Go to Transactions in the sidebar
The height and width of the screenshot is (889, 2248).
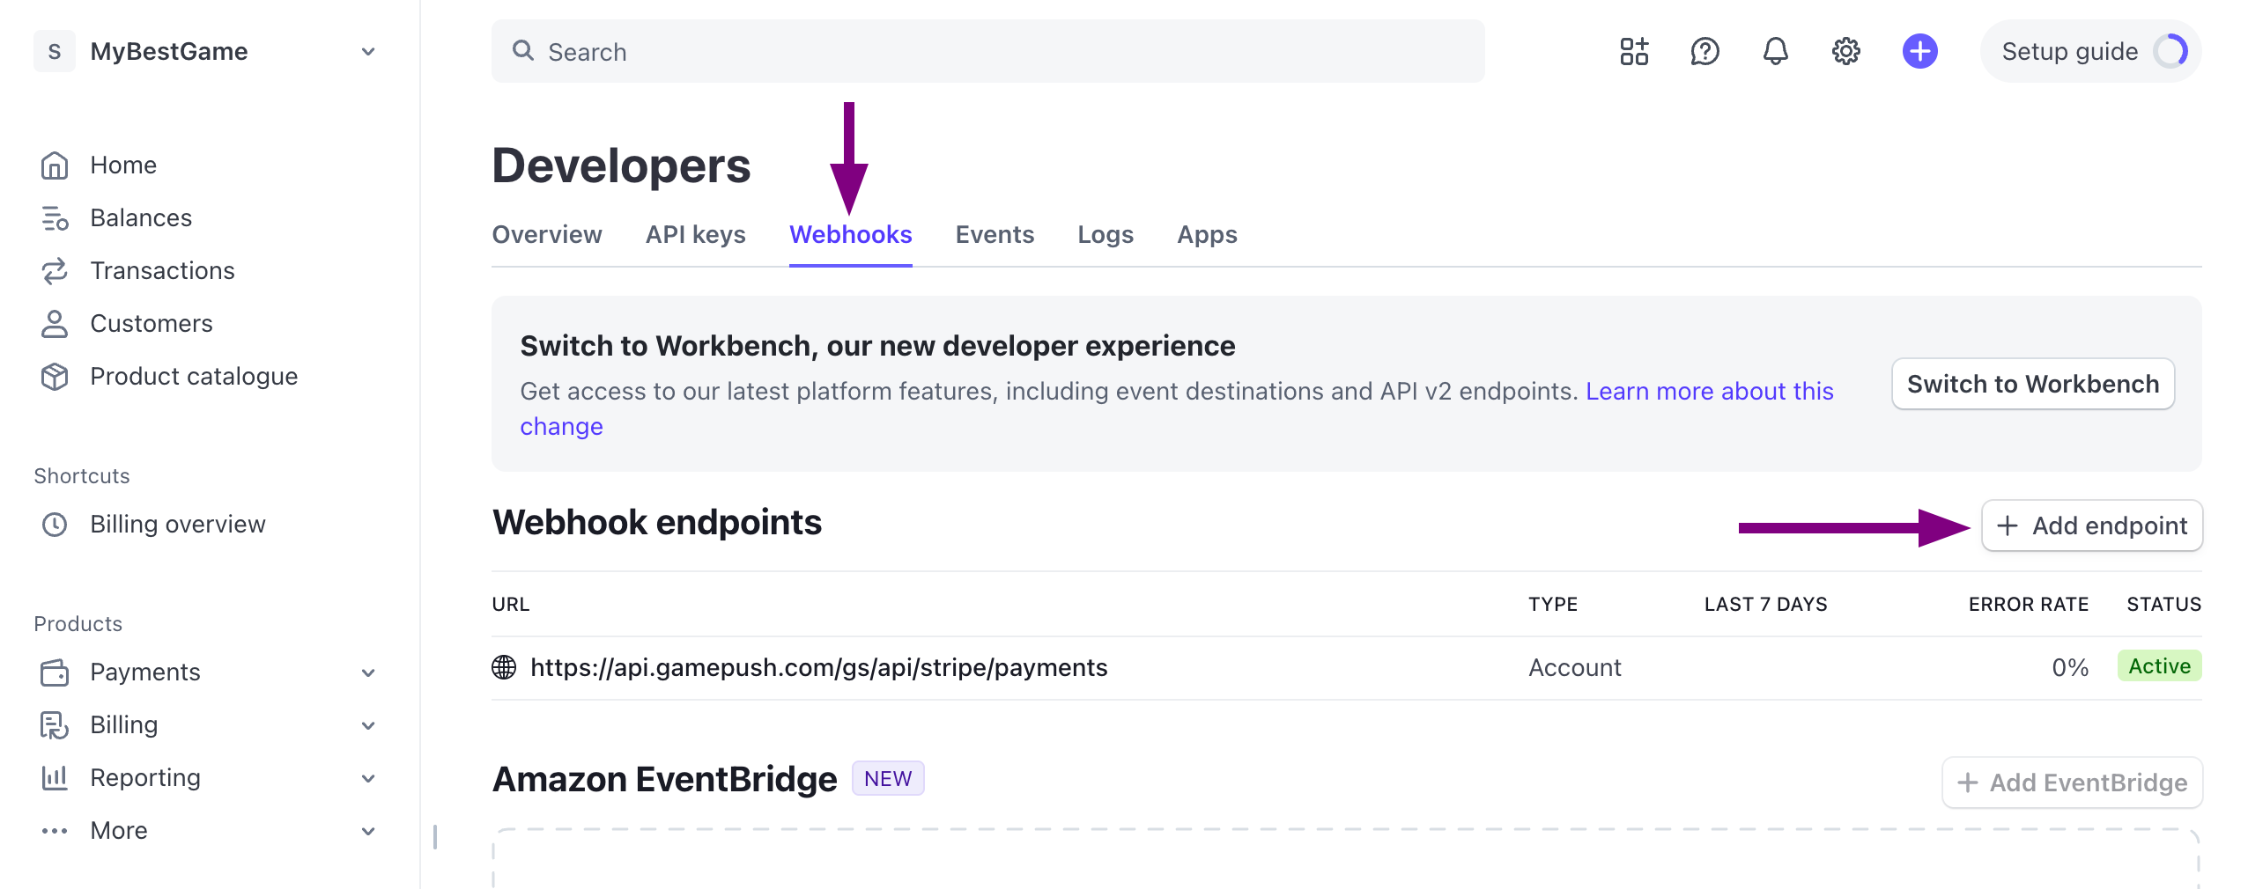coord(162,271)
